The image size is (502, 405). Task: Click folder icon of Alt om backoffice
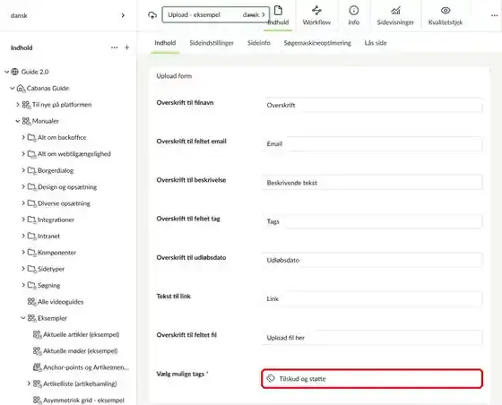pos(31,138)
